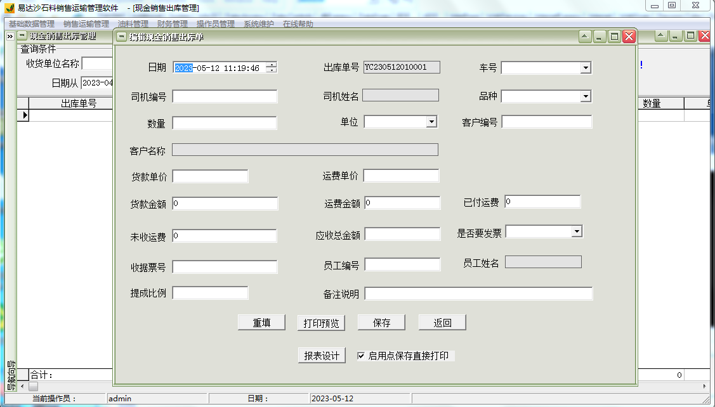Increase date with the 日期 up spinner

tap(272, 65)
